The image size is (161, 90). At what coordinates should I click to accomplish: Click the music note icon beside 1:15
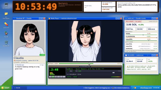pyautogui.click(x=121, y=63)
